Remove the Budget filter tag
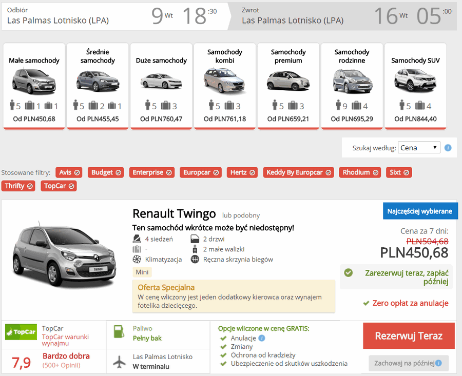 (x=105, y=172)
